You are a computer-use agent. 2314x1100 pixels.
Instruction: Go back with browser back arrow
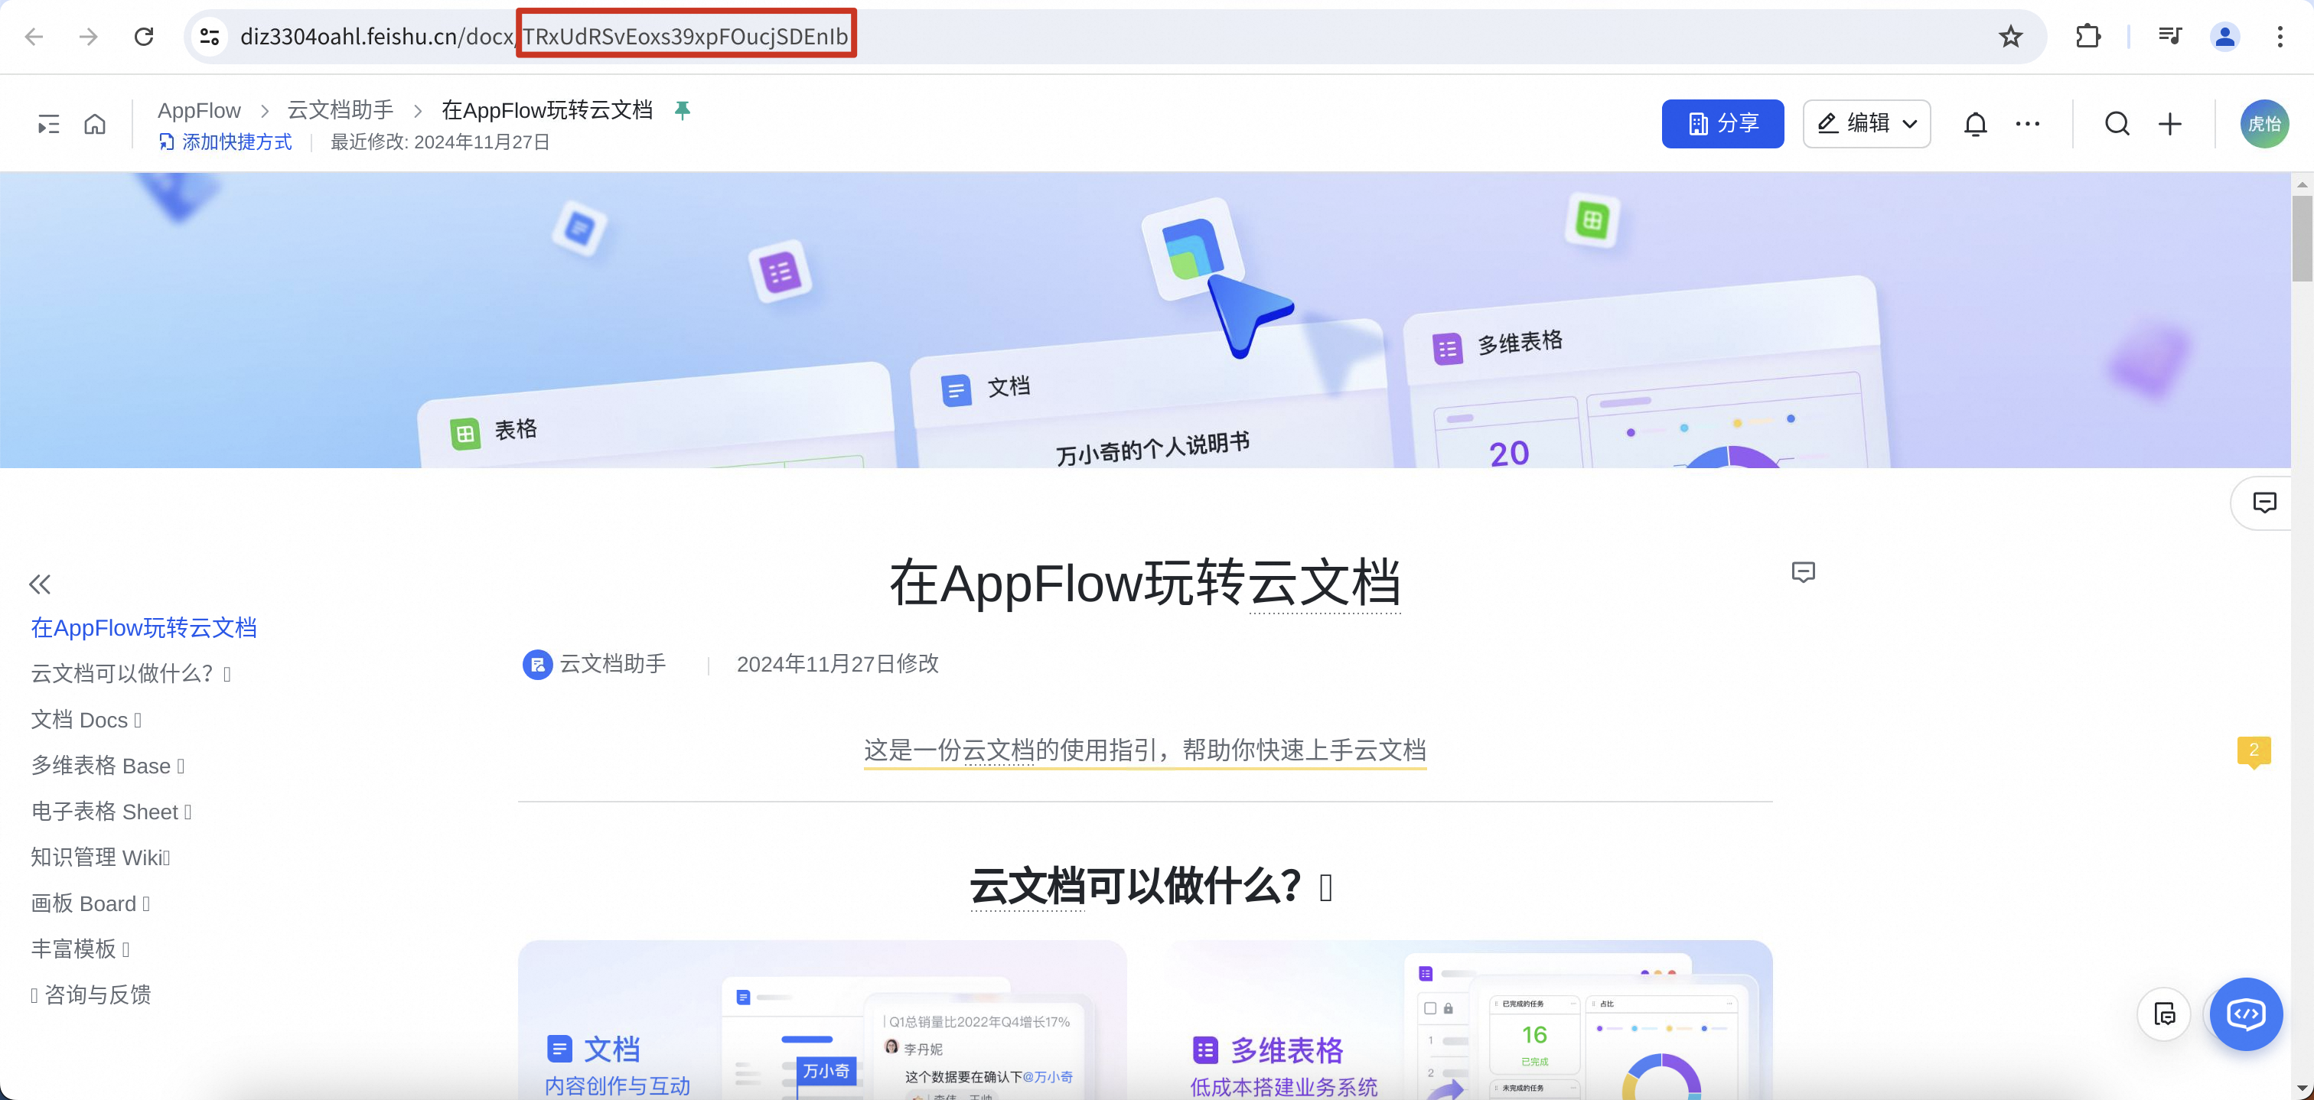coord(34,37)
